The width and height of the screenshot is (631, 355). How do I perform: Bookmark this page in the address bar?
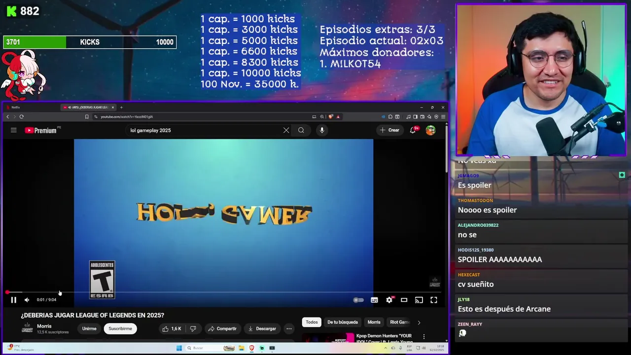click(x=87, y=117)
